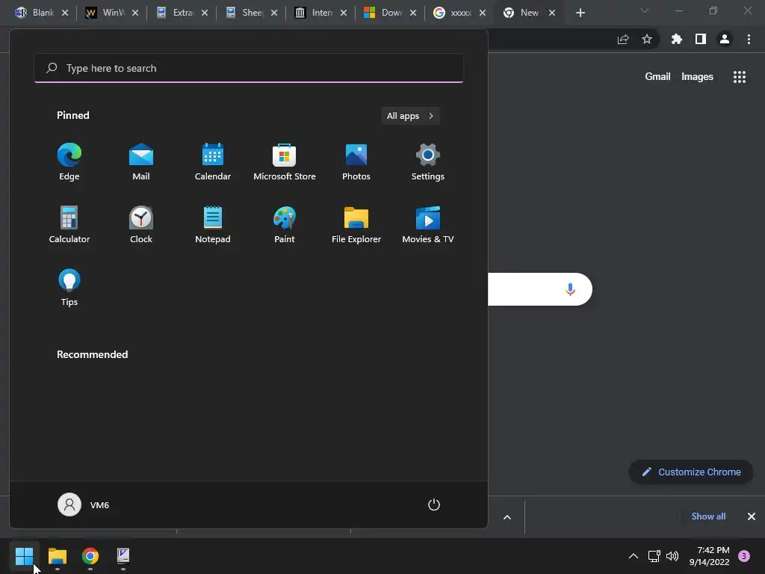Click the Windows Start button on taskbar
Viewport: 765px width, 574px height.
[x=24, y=556]
